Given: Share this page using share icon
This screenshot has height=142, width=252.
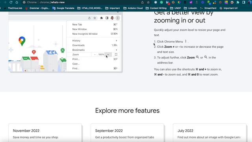Looking at the screenshot, I should 143,2.
